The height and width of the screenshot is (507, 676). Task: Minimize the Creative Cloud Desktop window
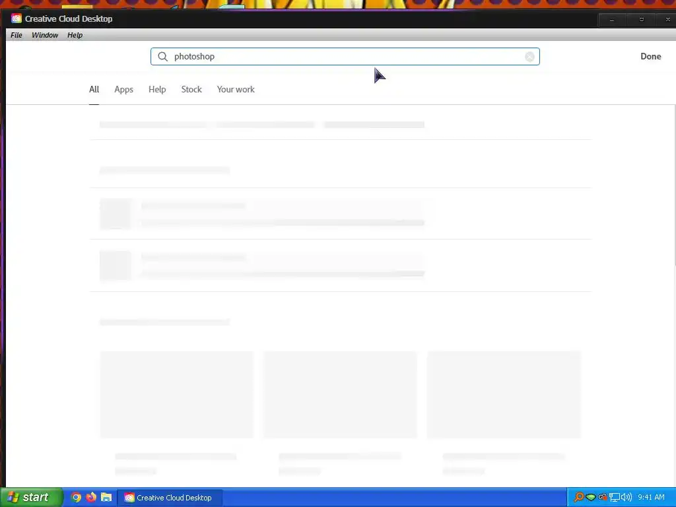[x=612, y=20]
